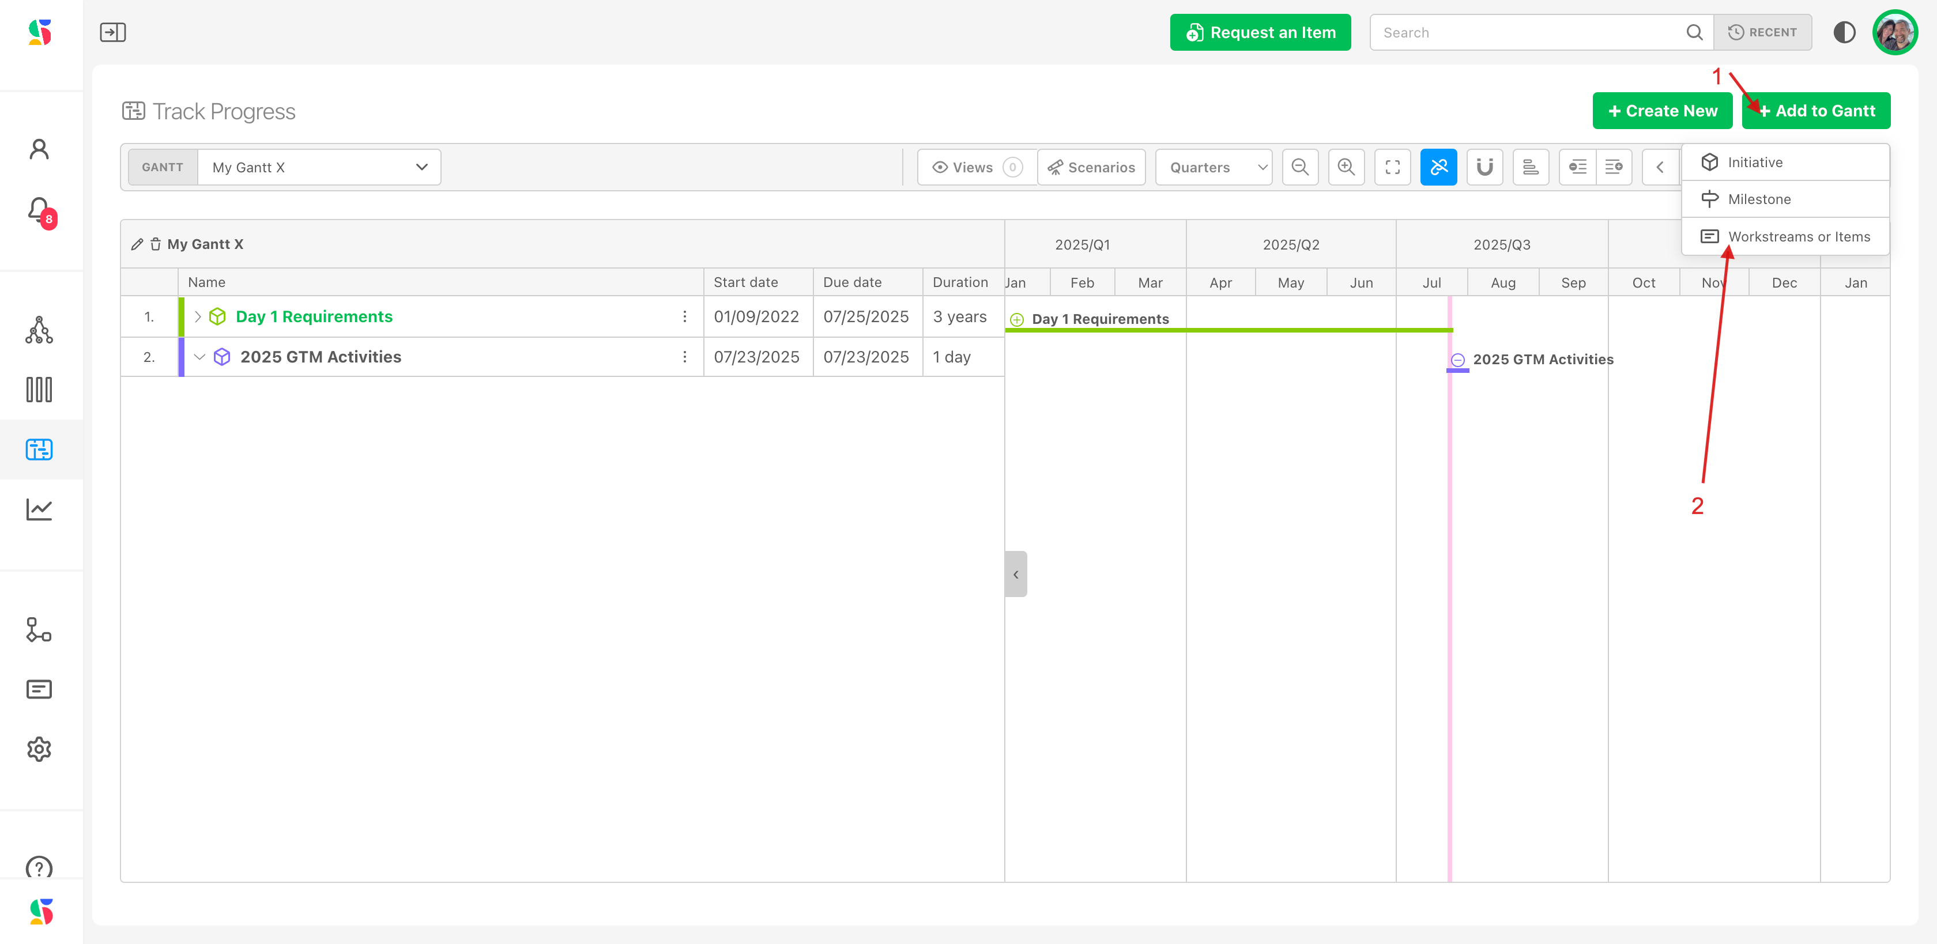This screenshot has height=944, width=1937.
Task: Toggle the blue dependency links button
Action: 1438,167
